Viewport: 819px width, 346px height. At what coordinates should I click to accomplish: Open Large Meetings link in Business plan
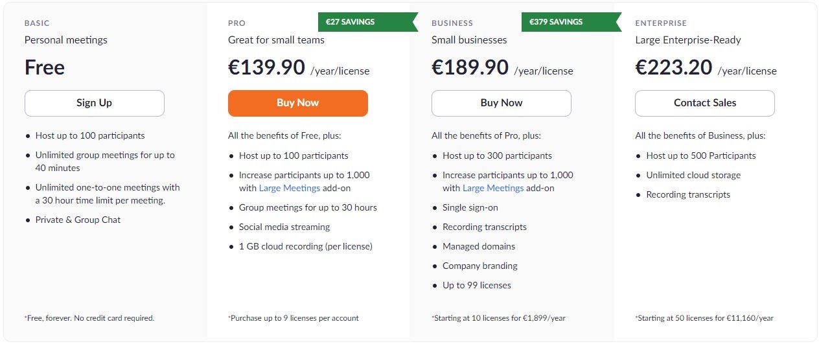click(x=493, y=188)
